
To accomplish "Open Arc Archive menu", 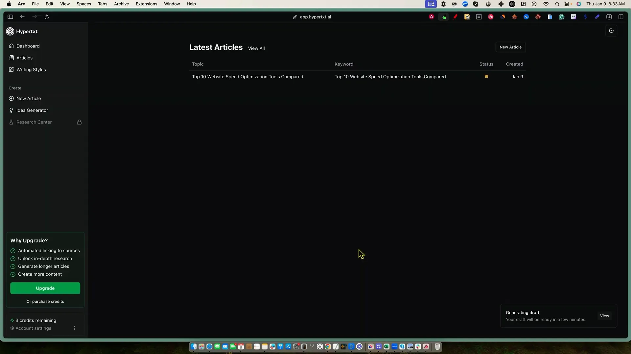I will point(121,4).
